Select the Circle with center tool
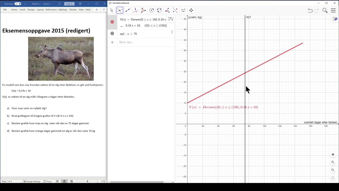This screenshot has width=339, height=191. tap(151, 10)
